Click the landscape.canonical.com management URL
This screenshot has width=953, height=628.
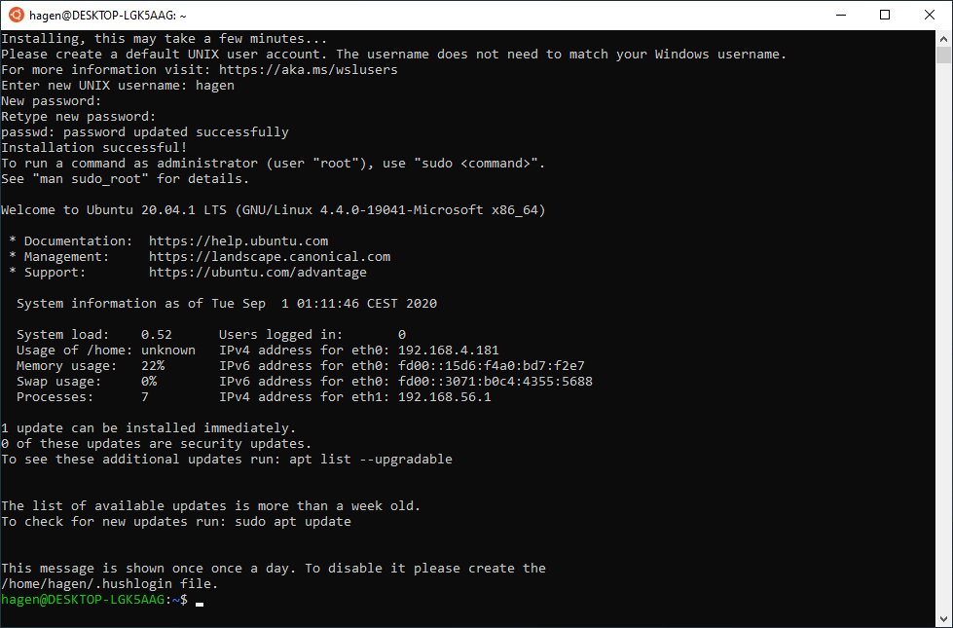point(270,256)
